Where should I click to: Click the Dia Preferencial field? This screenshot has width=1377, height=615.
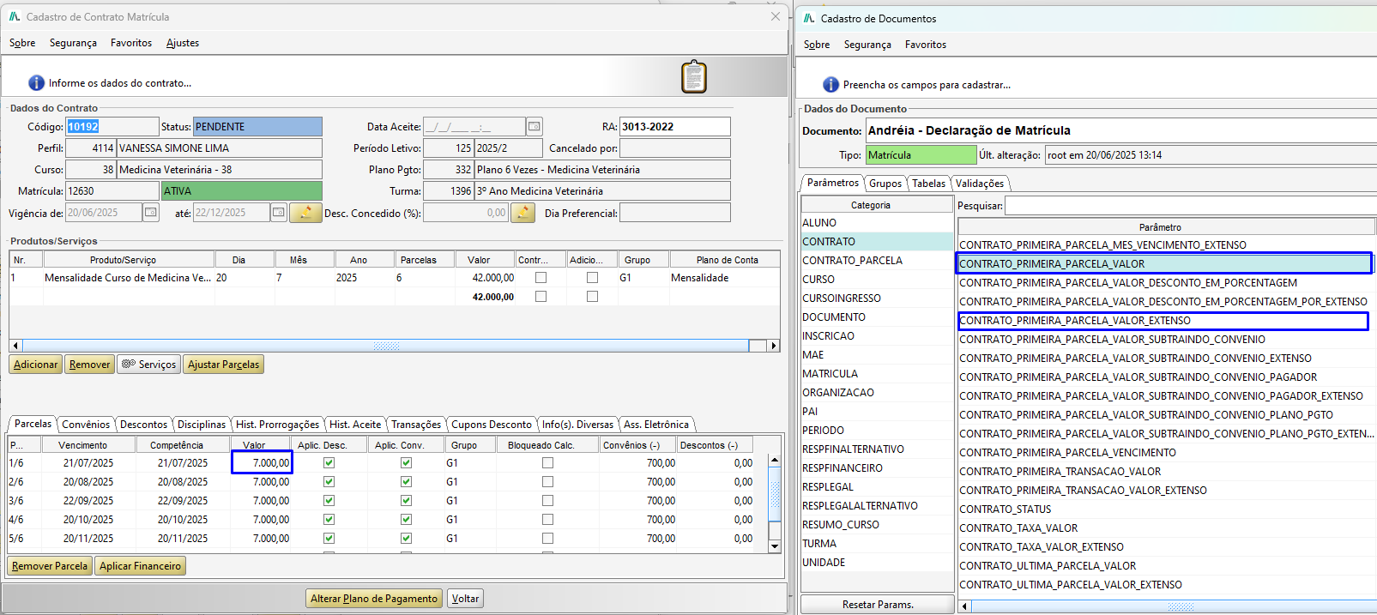(675, 213)
